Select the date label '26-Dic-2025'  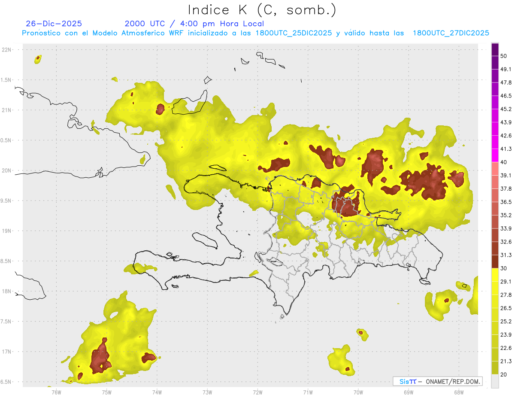[54, 24]
